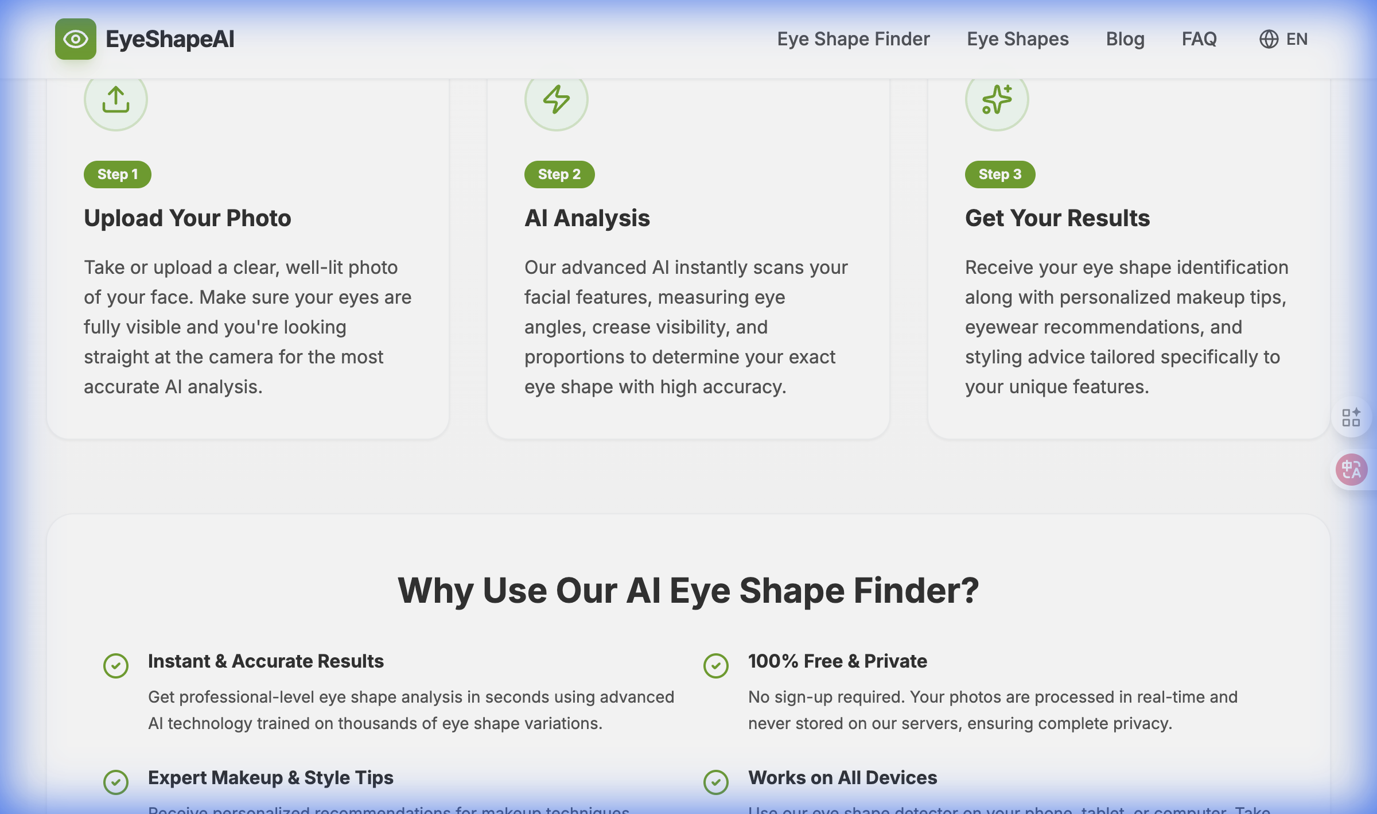Click checkmark beside Instant & Accurate Results
This screenshot has width=1377, height=814.
(x=116, y=666)
